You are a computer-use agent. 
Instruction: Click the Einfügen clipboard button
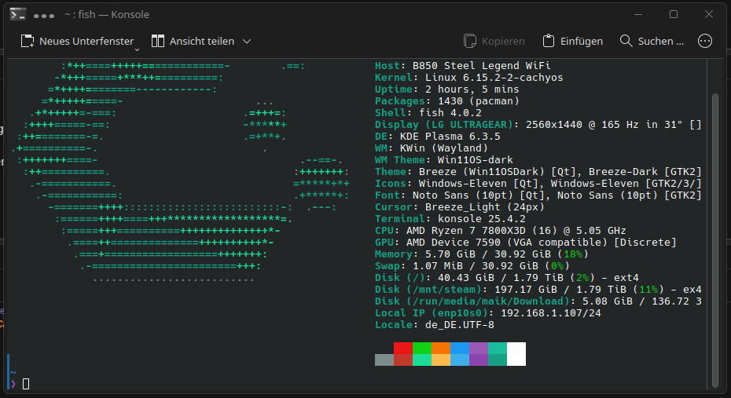pos(572,41)
